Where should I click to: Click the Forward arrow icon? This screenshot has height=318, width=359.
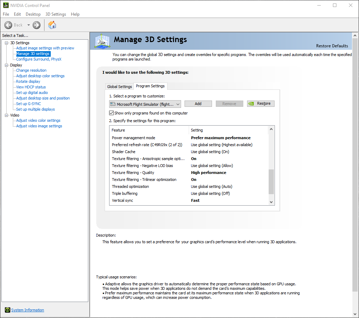coord(36,25)
